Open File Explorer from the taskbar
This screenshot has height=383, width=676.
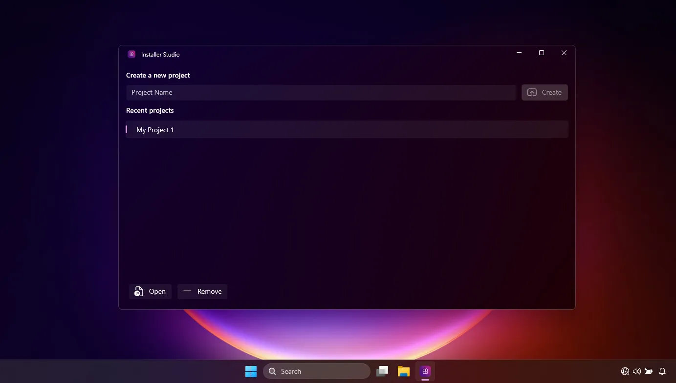point(403,371)
